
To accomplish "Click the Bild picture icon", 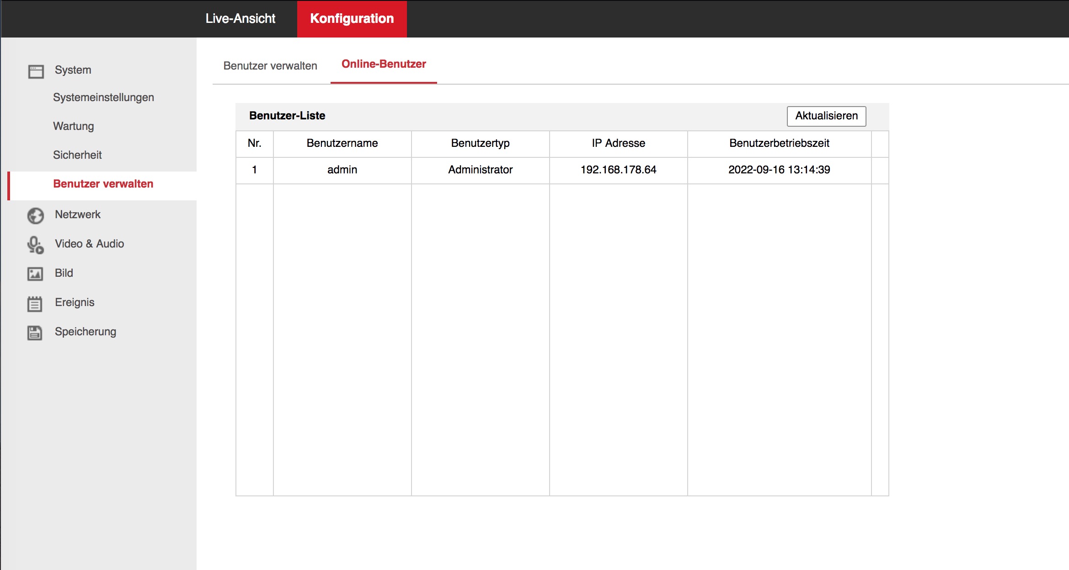I will (35, 274).
